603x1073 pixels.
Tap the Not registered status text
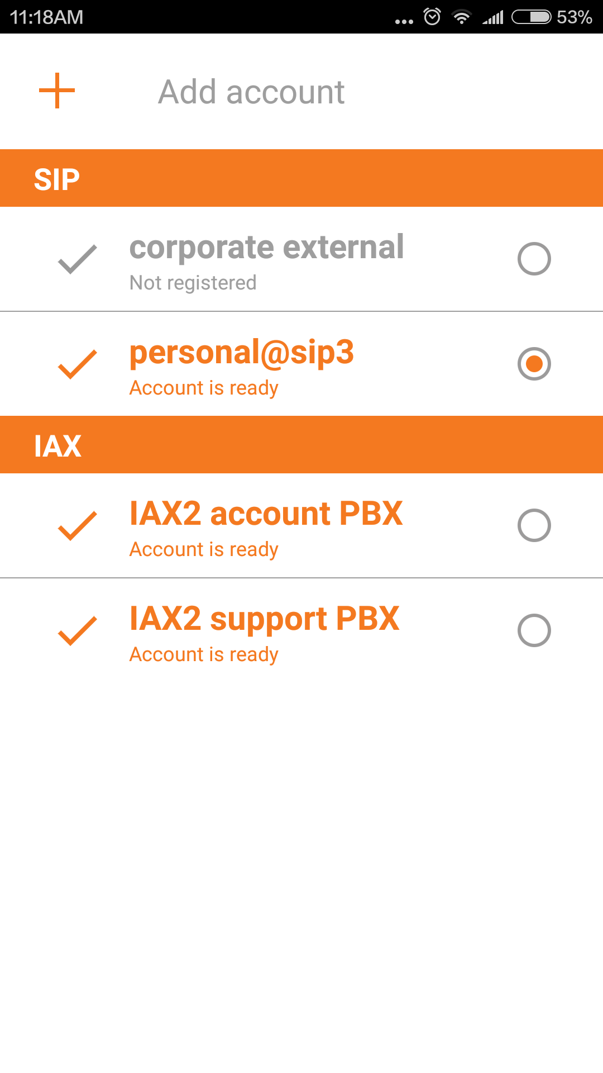coord(193,283)
